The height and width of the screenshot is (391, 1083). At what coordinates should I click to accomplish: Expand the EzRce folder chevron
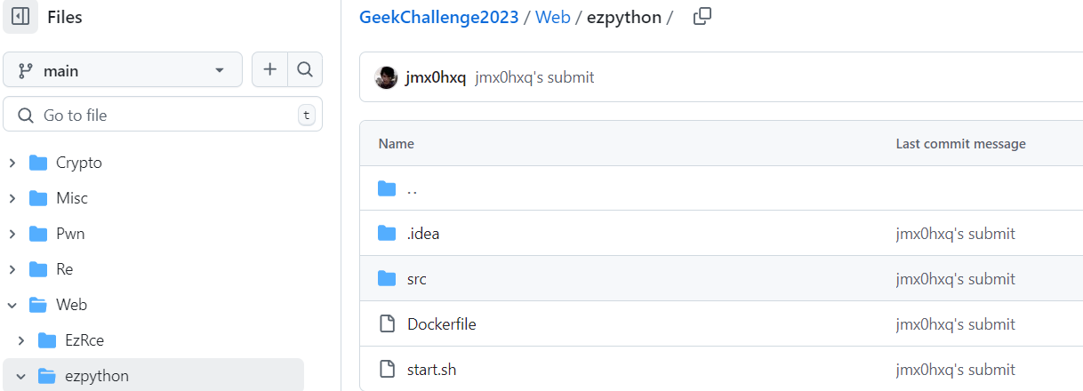point(21,340)
